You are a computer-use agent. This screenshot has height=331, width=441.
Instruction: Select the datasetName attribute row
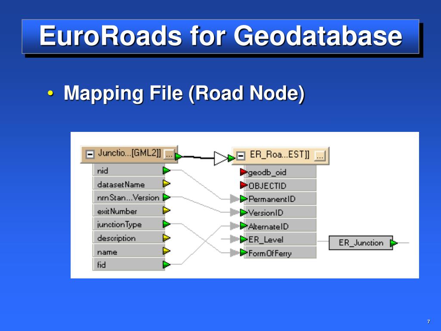[128, 184]
